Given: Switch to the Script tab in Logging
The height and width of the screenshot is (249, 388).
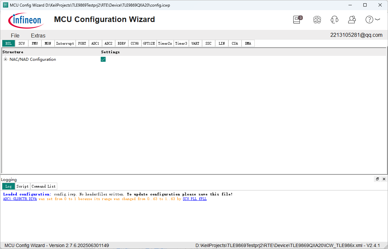Looking at the screenshot, I should pos(22,186).
